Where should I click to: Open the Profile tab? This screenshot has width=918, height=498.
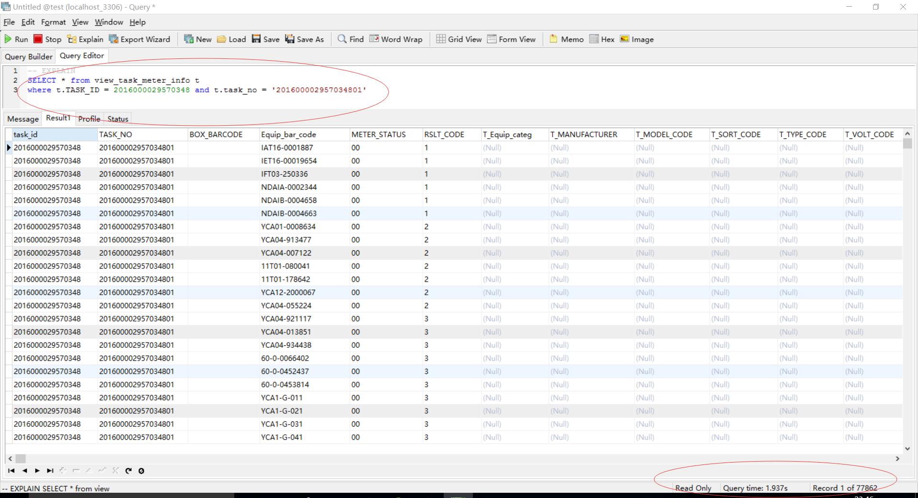(89, 119)
